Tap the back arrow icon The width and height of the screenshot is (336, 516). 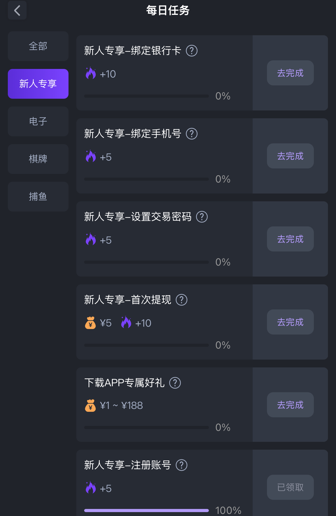[17, 10]
